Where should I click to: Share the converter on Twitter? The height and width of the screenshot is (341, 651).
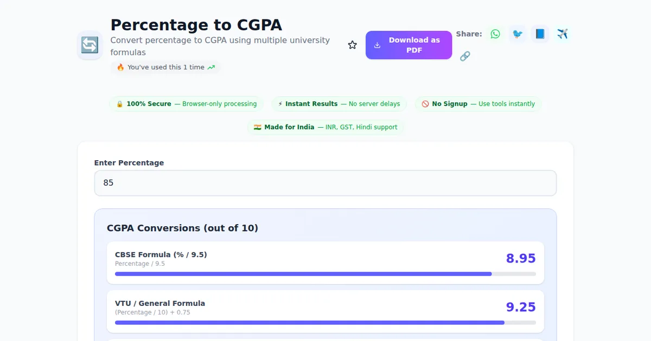[517, 34]
